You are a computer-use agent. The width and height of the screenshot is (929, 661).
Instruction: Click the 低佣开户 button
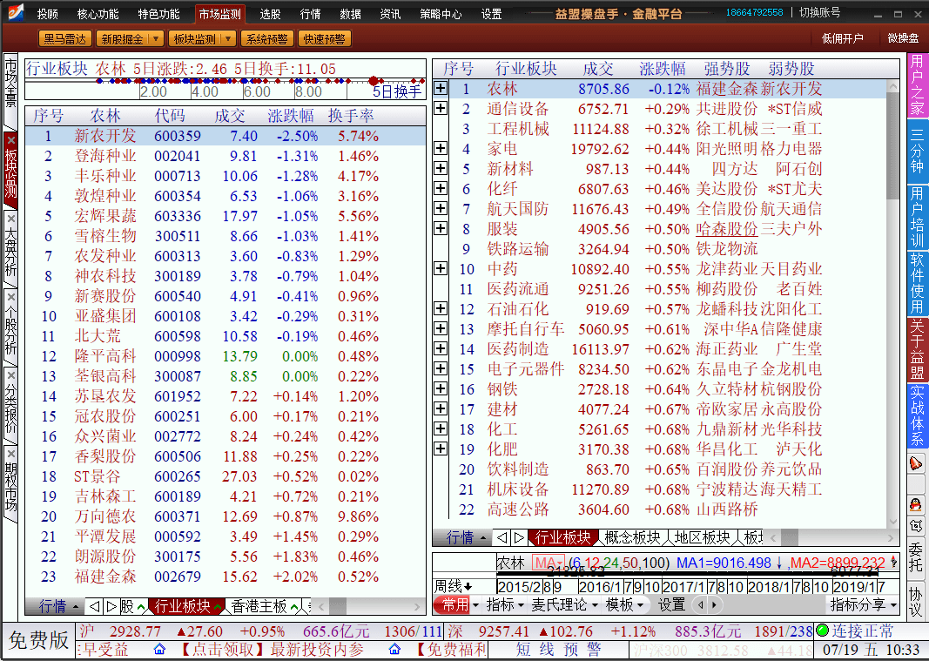[x=843, y=38]
